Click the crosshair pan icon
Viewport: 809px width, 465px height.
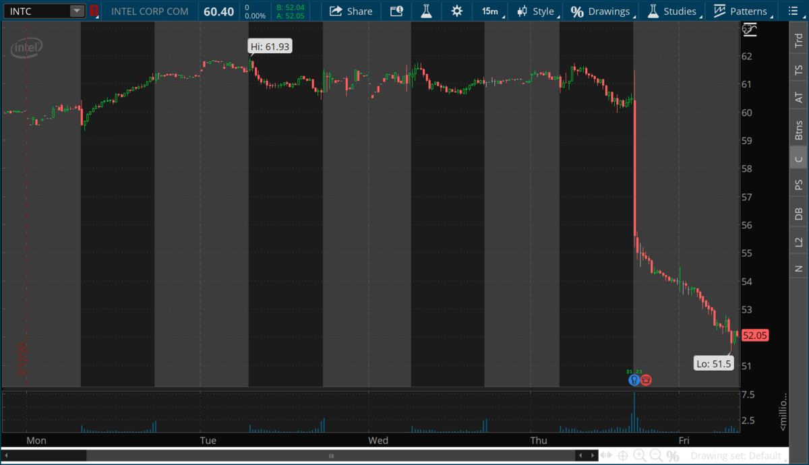tap(623, 456)
